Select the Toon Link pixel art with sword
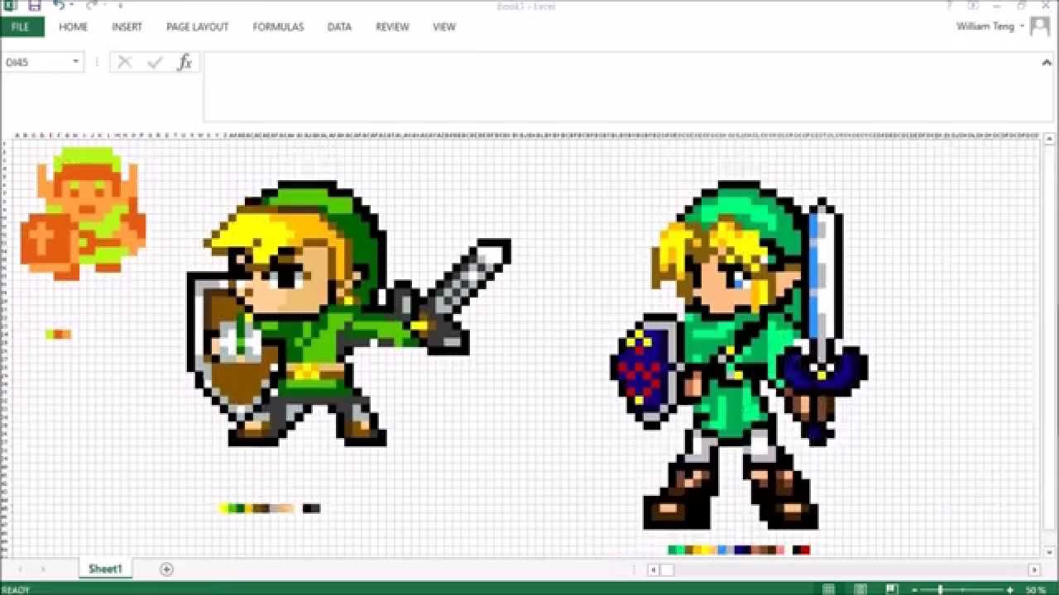The height and width of the screenshot is (595, 1059). pyautogui.click(x=349, y=314)
